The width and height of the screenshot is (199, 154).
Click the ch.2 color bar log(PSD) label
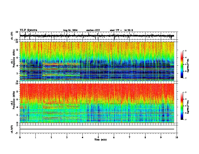click(x=188, y=107)
